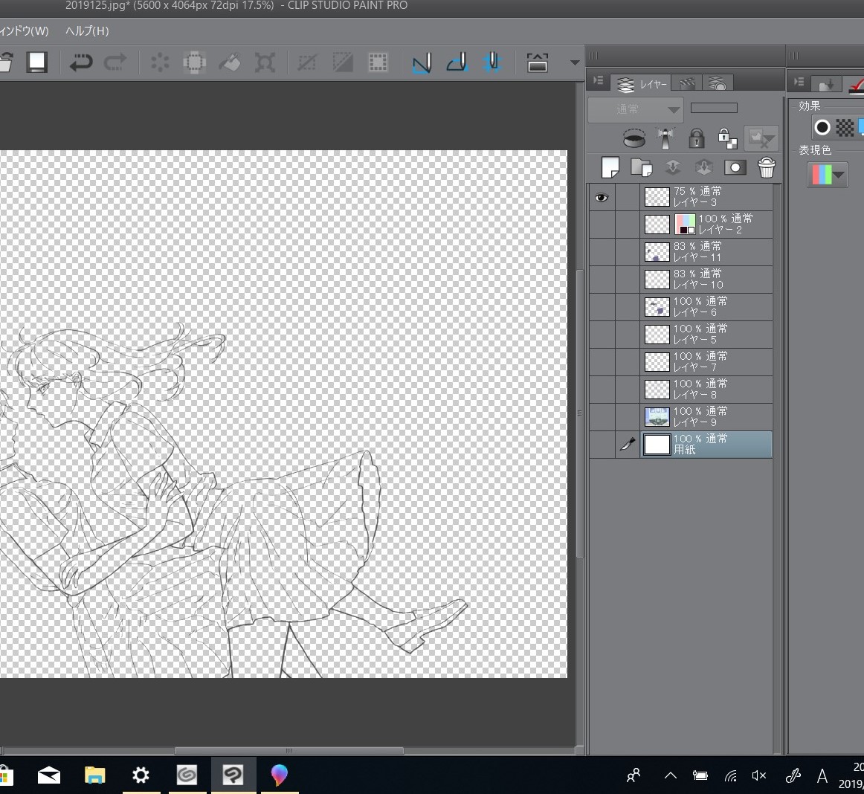Toggle the lock layer icon
This screenshot has height=794, width=864.
point(696,138)
